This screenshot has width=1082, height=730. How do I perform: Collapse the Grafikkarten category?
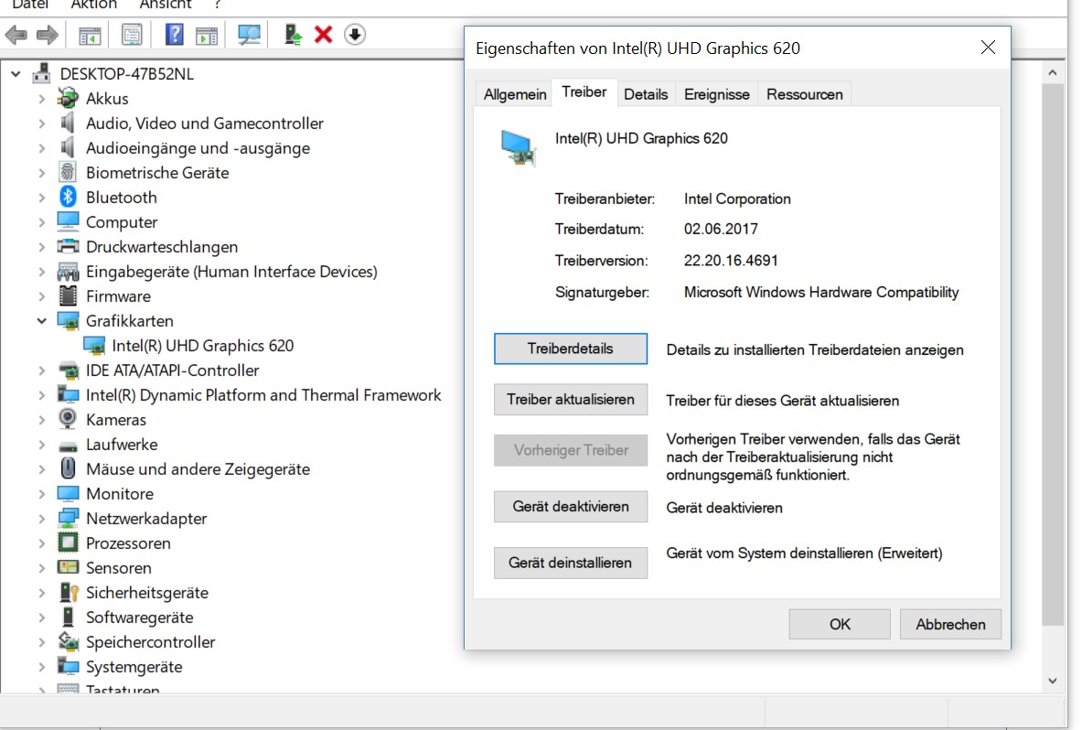click(x=41, y=320)
